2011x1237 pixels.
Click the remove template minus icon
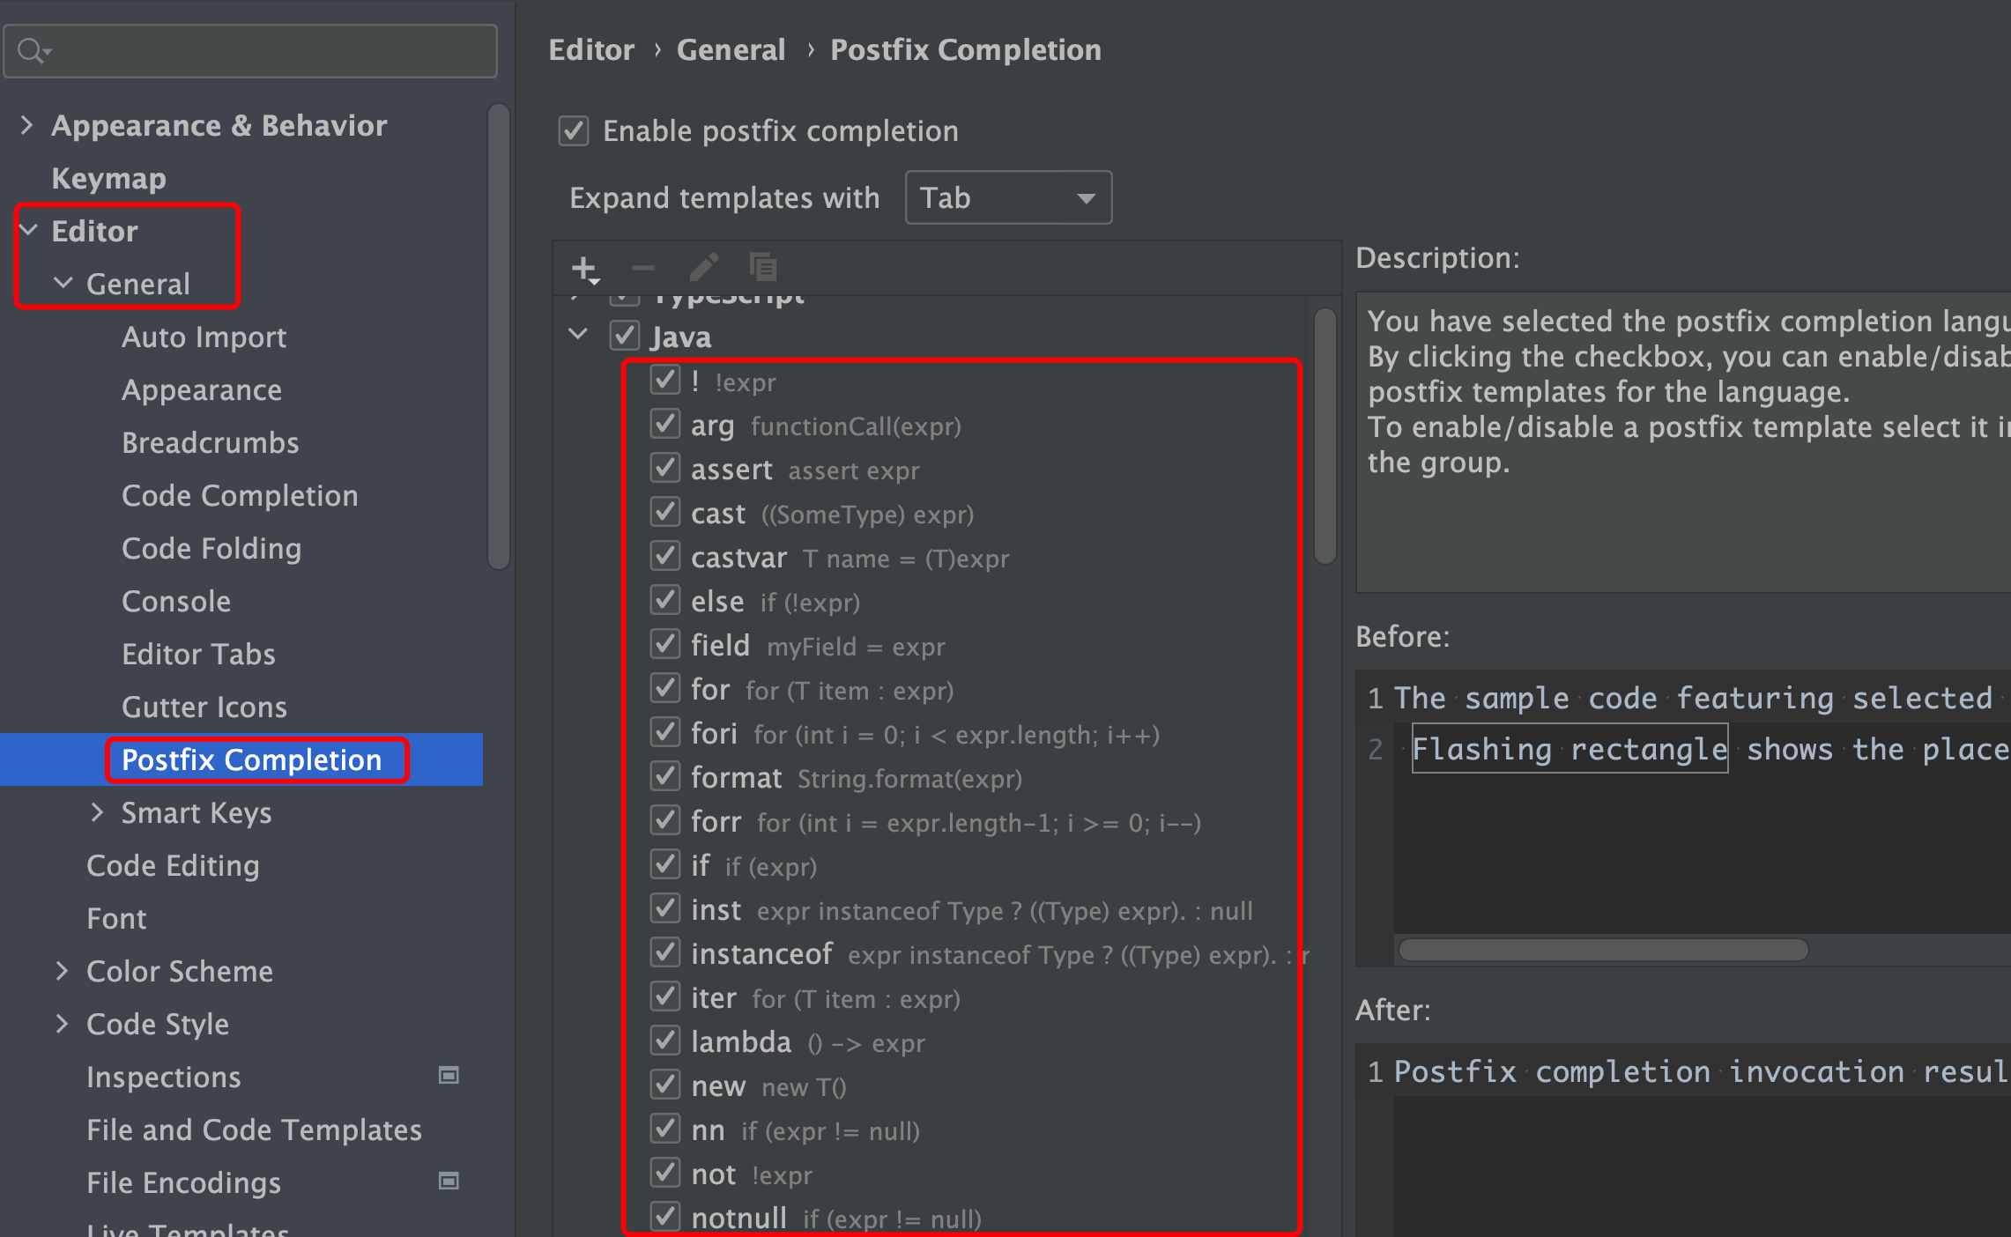coord(643,268)
